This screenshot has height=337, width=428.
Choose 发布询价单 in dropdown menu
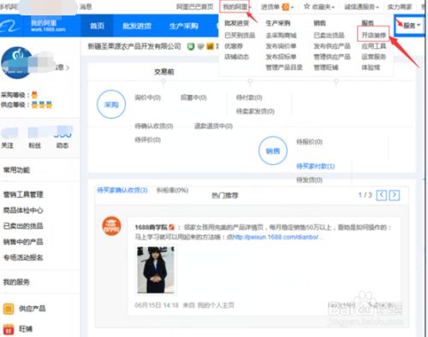pos(281,46)
